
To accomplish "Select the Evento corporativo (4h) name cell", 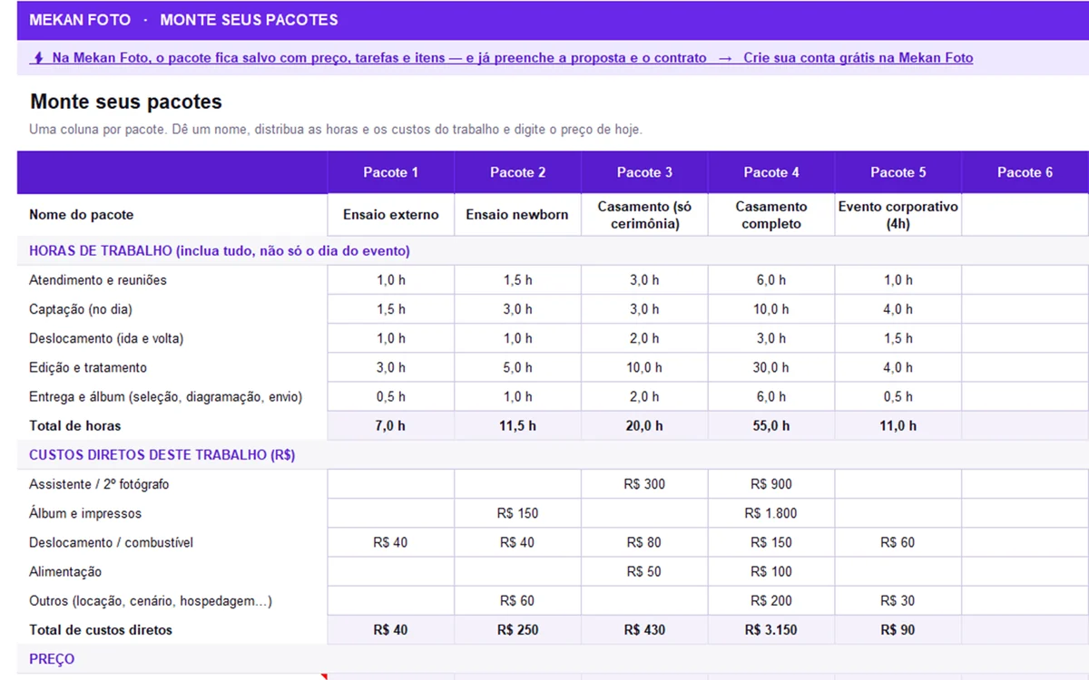I will pos(898,215).
